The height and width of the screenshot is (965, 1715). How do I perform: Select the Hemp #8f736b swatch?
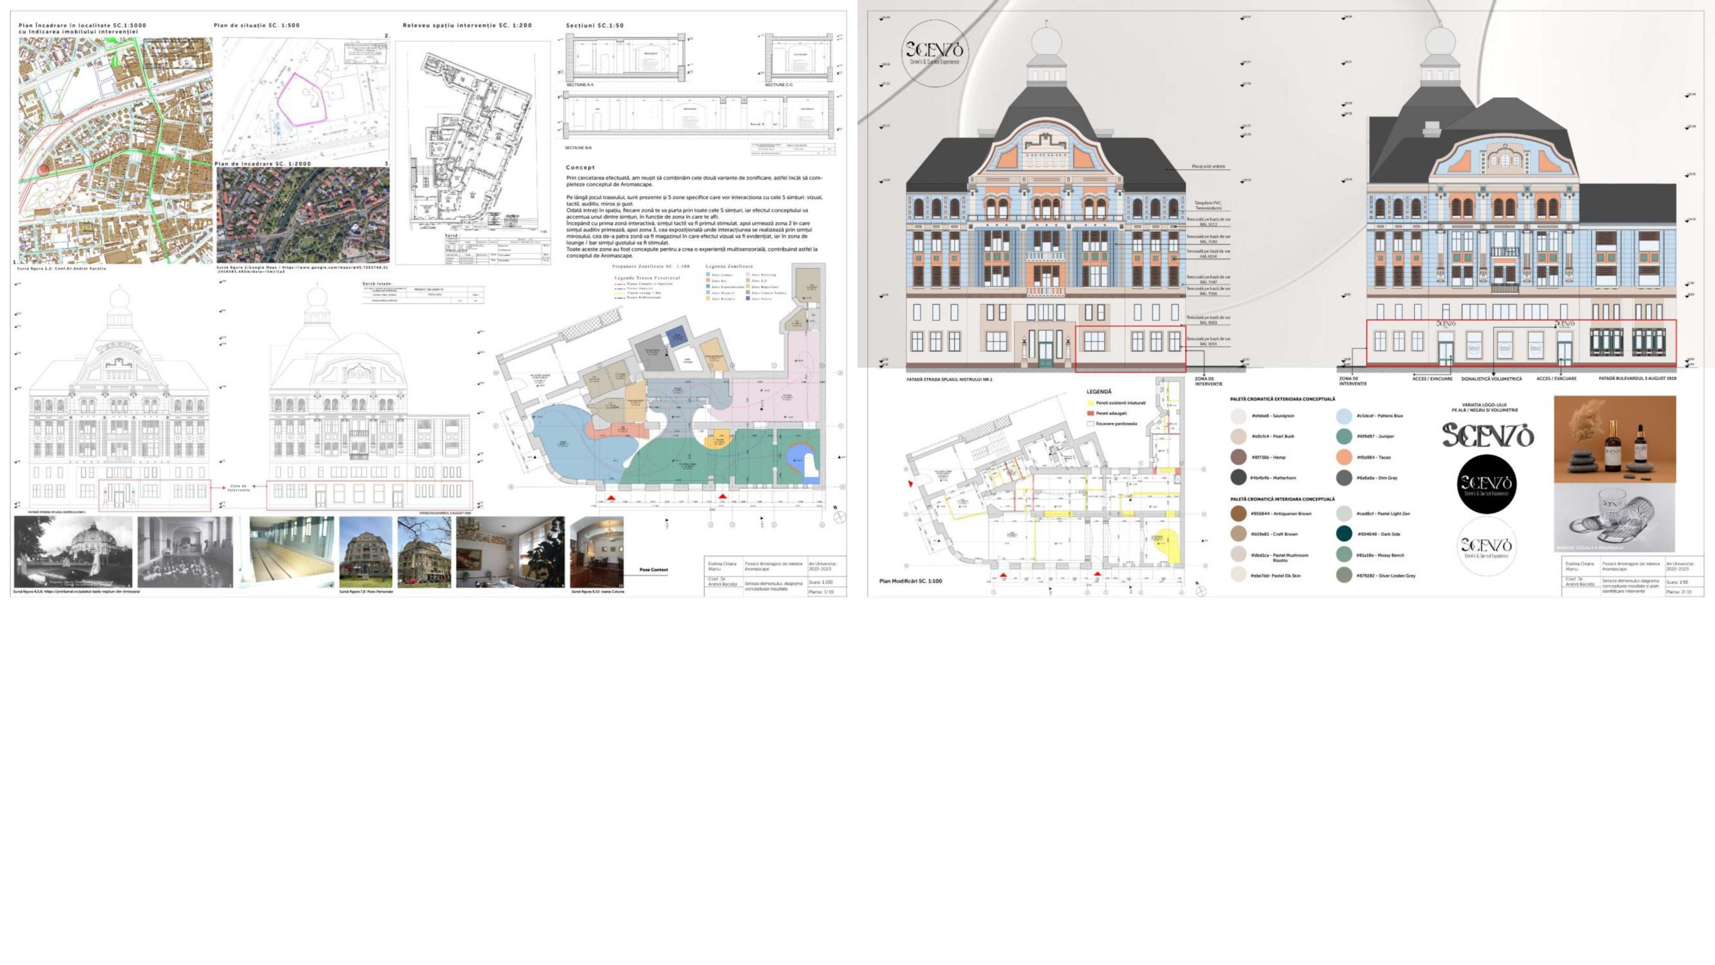click(1238, 457)
